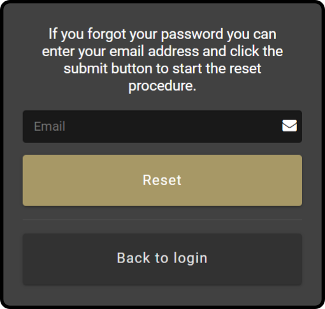The height and width of the screenshot is (309, 325).
Task: Click the envelope icon in Email field
Action: [x=289, y=126]
